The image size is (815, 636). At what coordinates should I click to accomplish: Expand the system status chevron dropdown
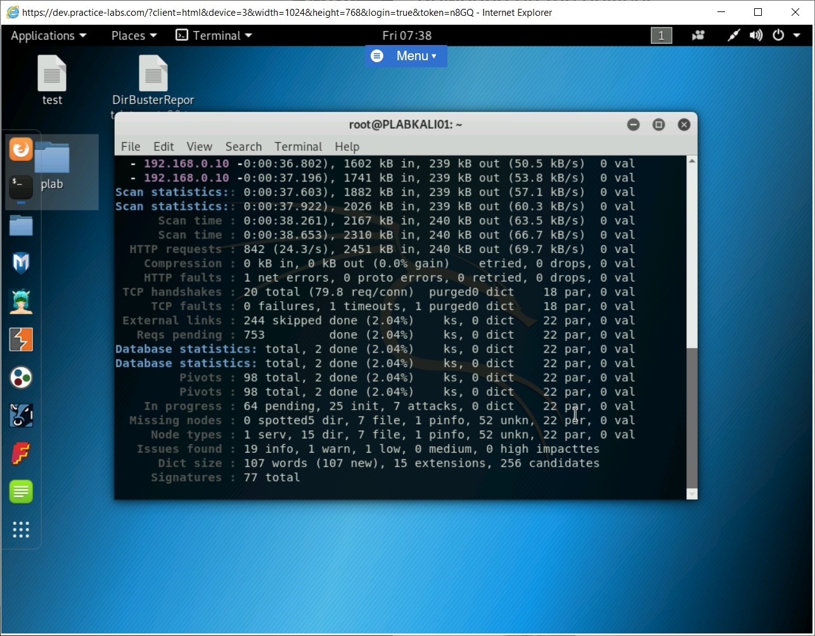(x=796, y=36)
